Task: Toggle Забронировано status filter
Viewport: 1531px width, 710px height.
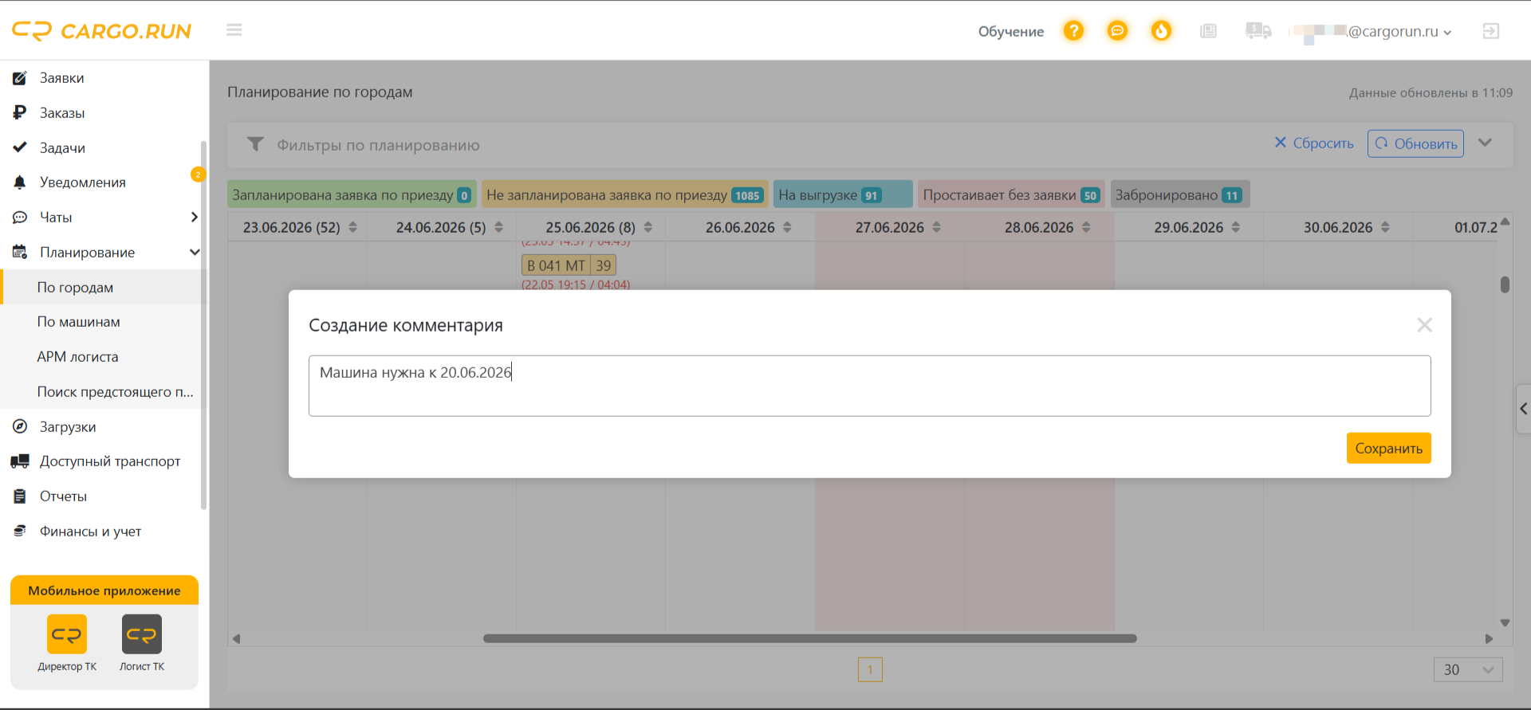Action: pos(1179,194)
